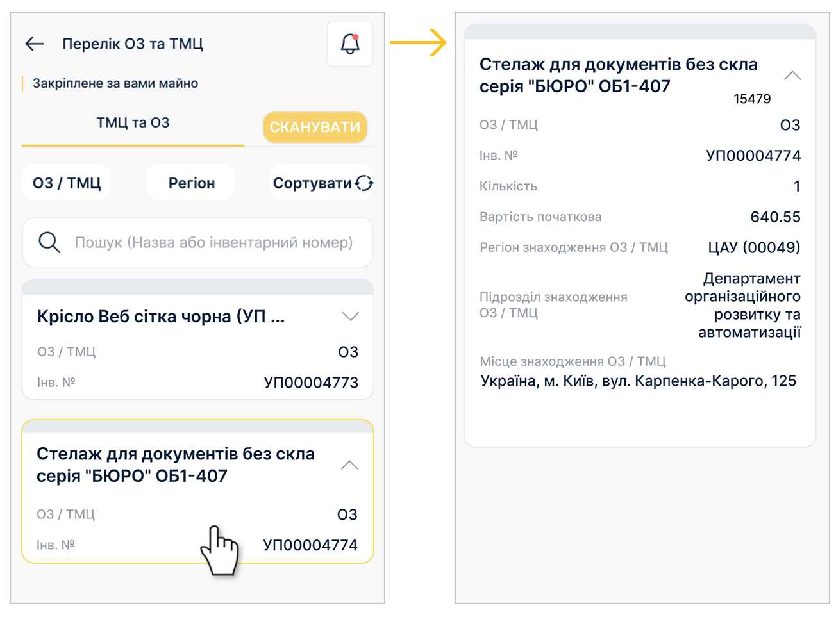Click the Перелік ОЗ та ТМЦ heading
Screen dimensions: 836x617
133,44
